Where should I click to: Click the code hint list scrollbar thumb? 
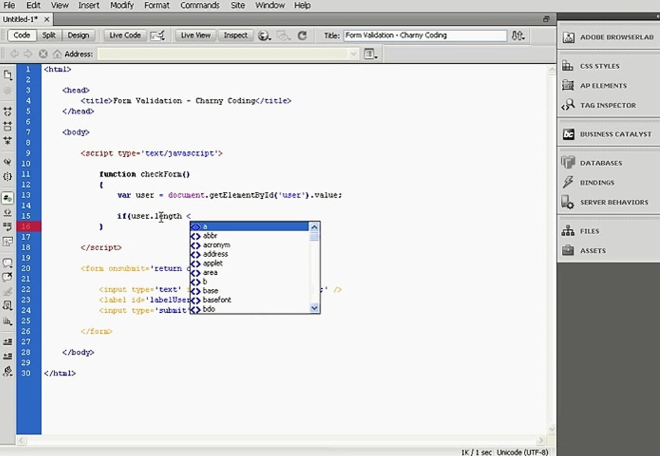click(314, 237)
